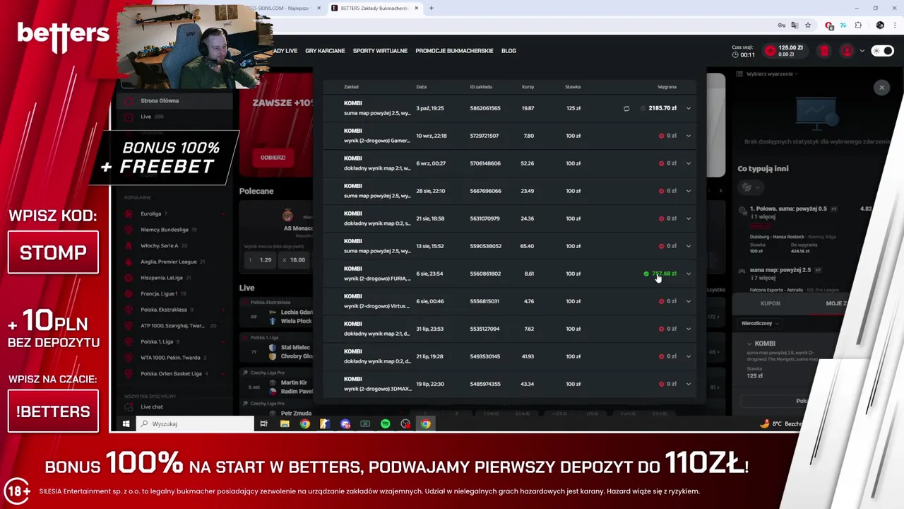Click Chrome translate page icon
This screenshot has height=509, width=904.
pos(795,25)
